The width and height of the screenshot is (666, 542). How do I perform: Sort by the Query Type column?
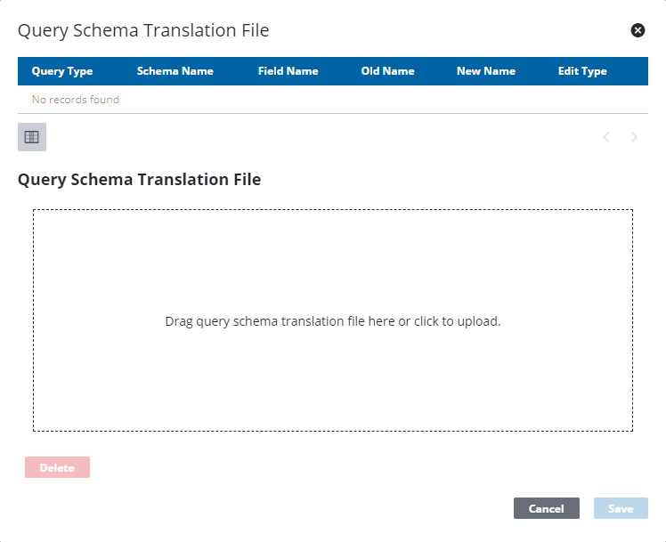[x=62, y=71]
